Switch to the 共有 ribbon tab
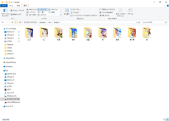Image resolution: width=169 pixels, height=121 pixels. click(x=18, y=6)
